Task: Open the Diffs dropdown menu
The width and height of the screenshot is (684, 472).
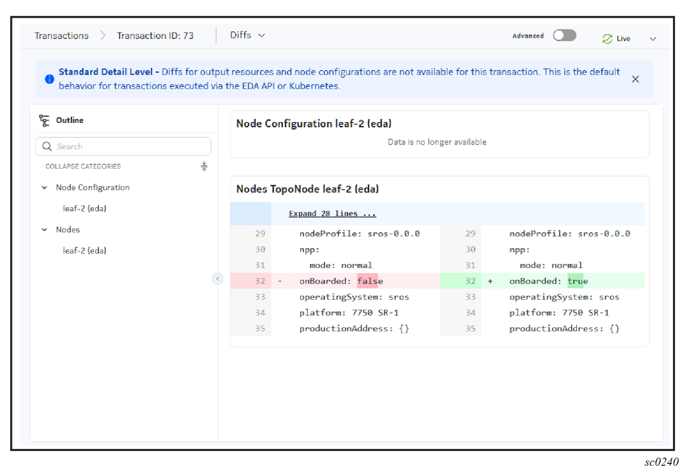Action: click(x=247, y=36)
